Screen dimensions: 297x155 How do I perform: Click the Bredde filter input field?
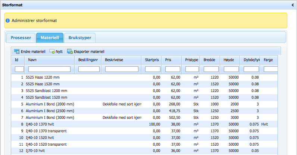coord(212,69)
